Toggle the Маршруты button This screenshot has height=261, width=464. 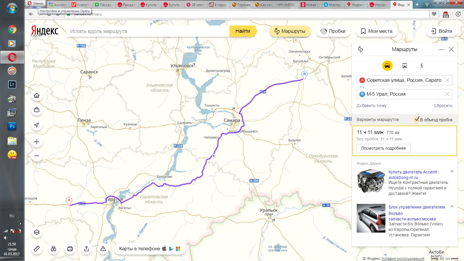click(x=290, y=31)
